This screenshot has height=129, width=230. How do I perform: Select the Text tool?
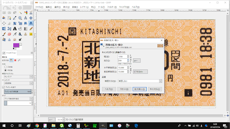(15, 29)
